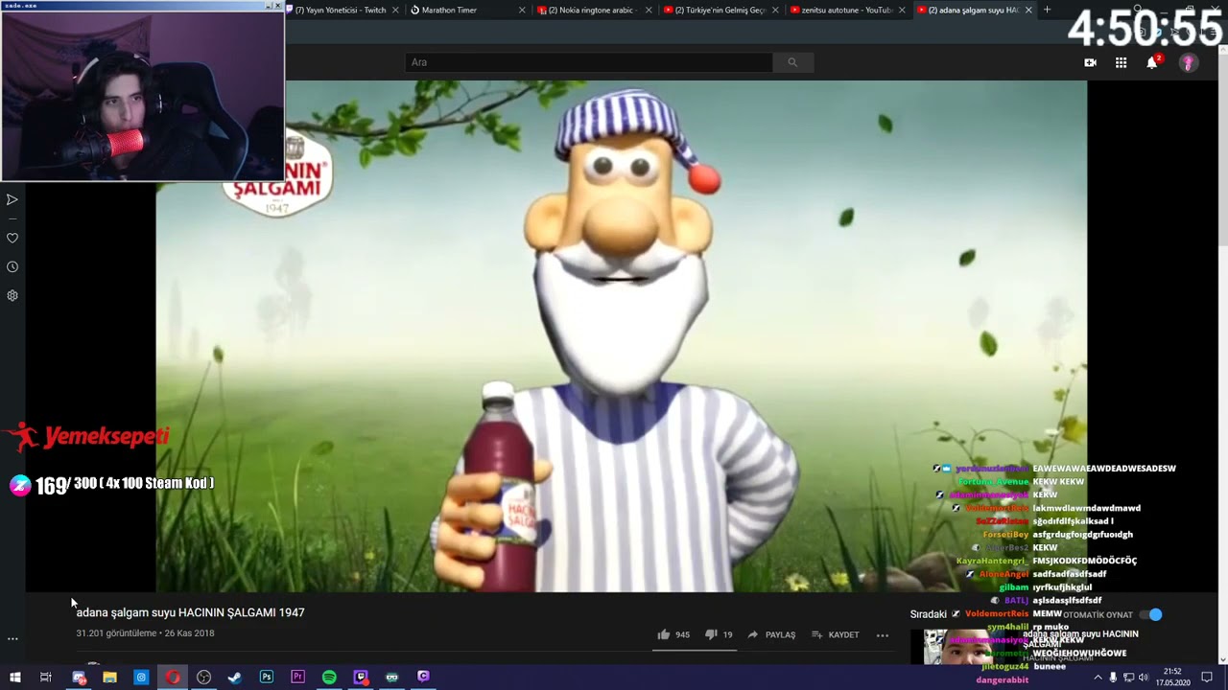Open Opera sidebar settings gear icon

click(x=12, y=295)
